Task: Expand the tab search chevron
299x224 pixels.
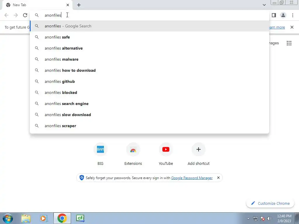Action: (x=264, y=5)
